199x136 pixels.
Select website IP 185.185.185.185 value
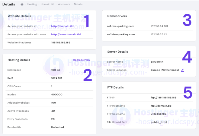point(61,43)
